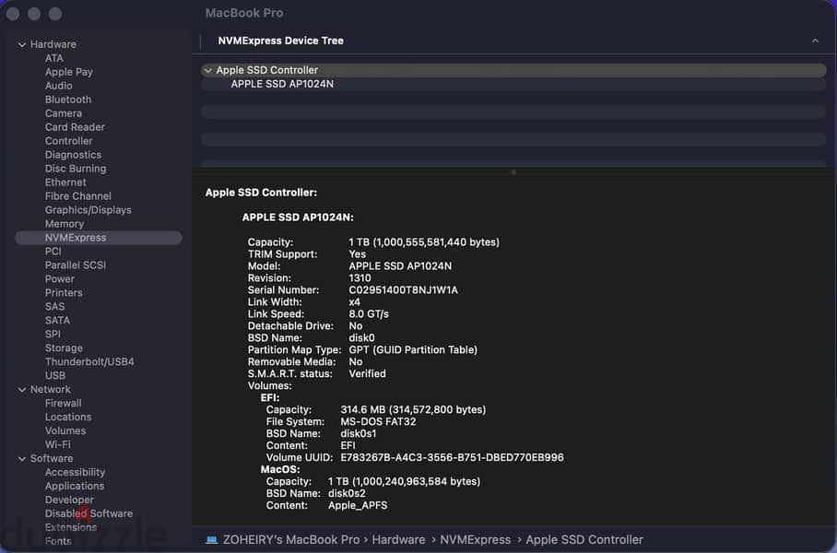Viewport: 837px width, 553px height.
Task: Select Audio in the sidebar
Action: (59, 86)
